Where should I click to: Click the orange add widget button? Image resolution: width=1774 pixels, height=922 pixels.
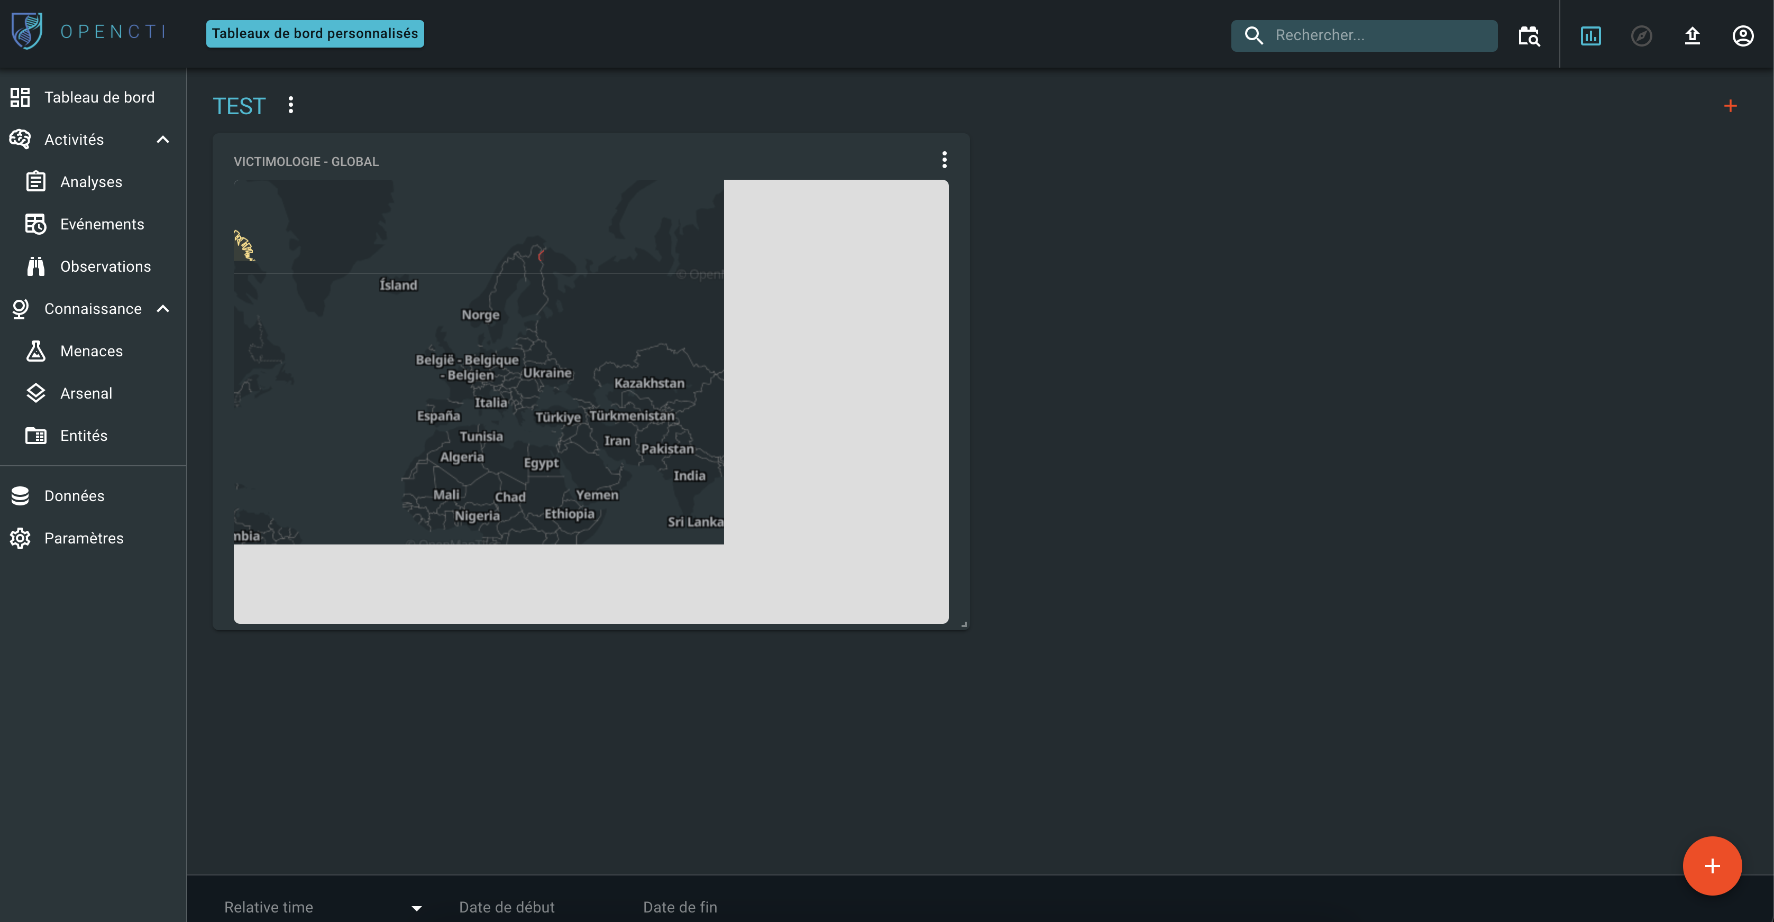1712,865
